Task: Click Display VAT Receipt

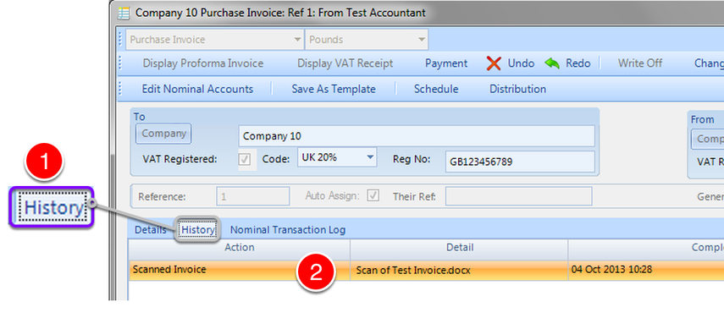Action: point(345,63)
